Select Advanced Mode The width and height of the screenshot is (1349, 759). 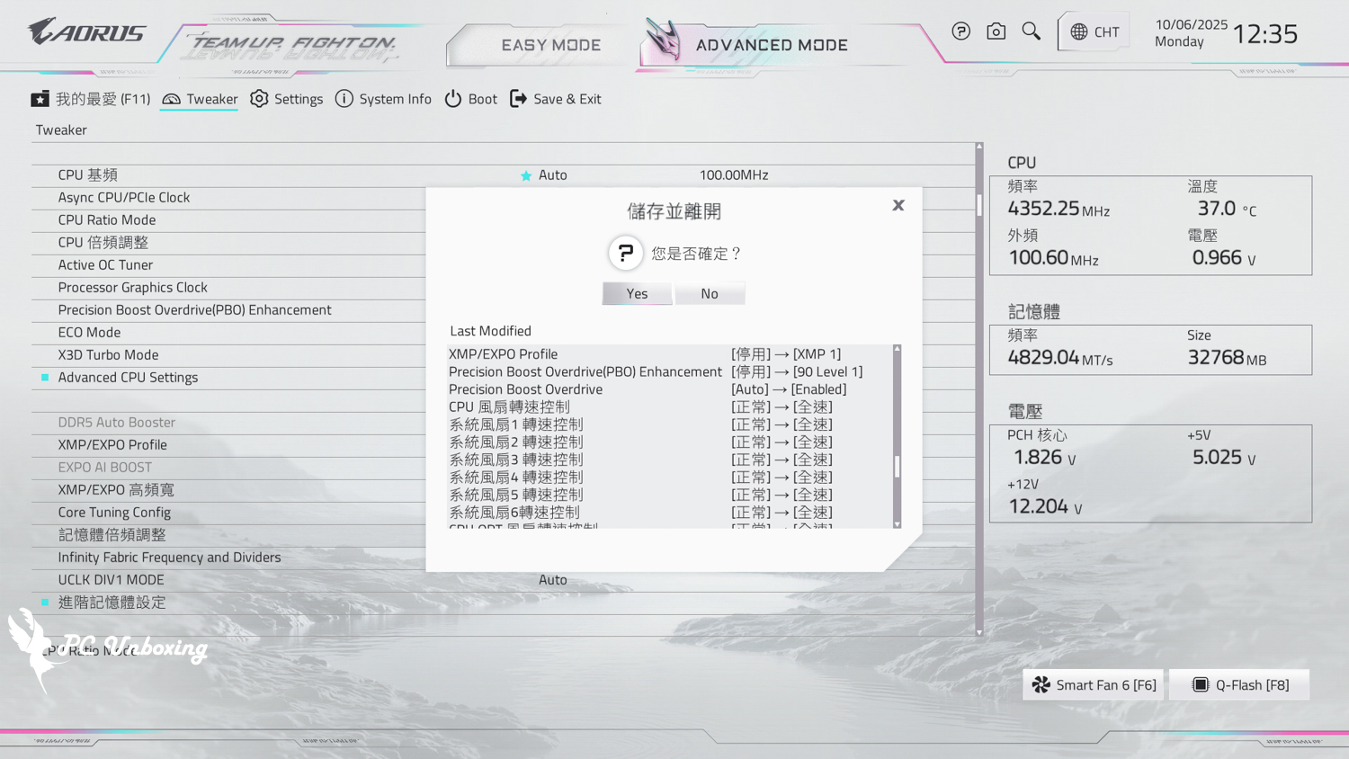(771, 45)
